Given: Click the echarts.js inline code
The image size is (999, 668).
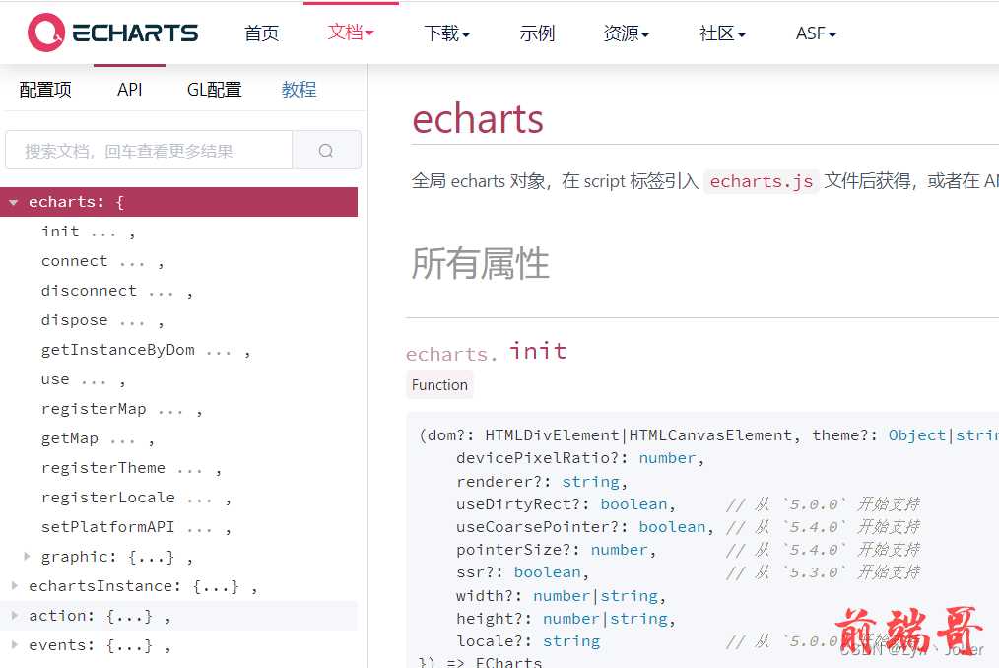Looking at the screenshot, I should 762,181.
